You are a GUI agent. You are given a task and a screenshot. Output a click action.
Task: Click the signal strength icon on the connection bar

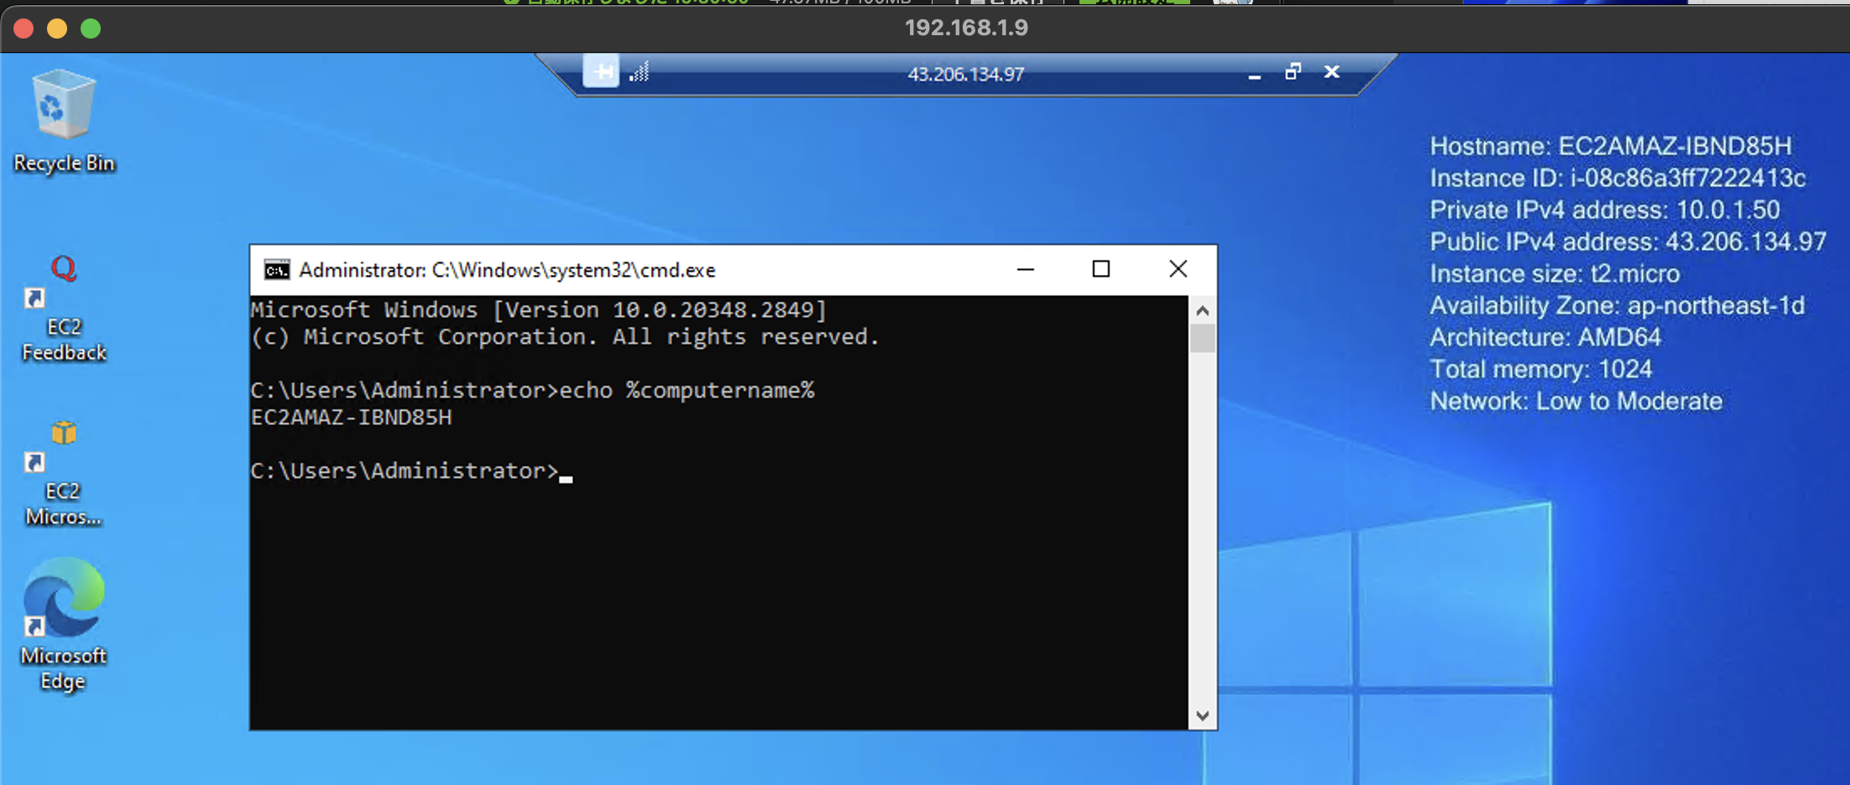point(638,73)
